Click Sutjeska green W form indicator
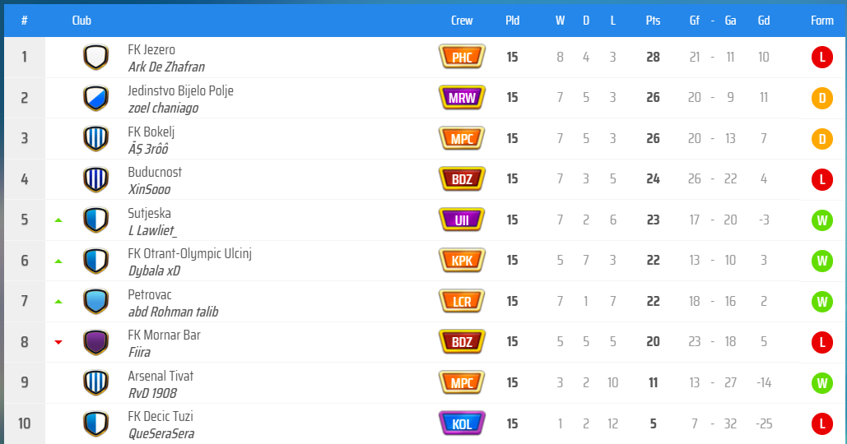 [x=821, y=220]
